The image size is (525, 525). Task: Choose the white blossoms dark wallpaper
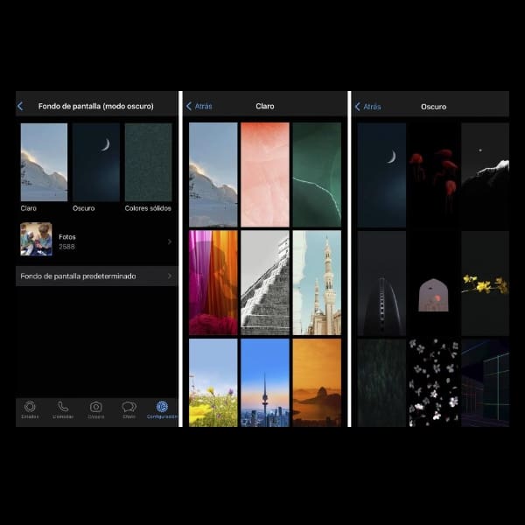click(434, 383)
